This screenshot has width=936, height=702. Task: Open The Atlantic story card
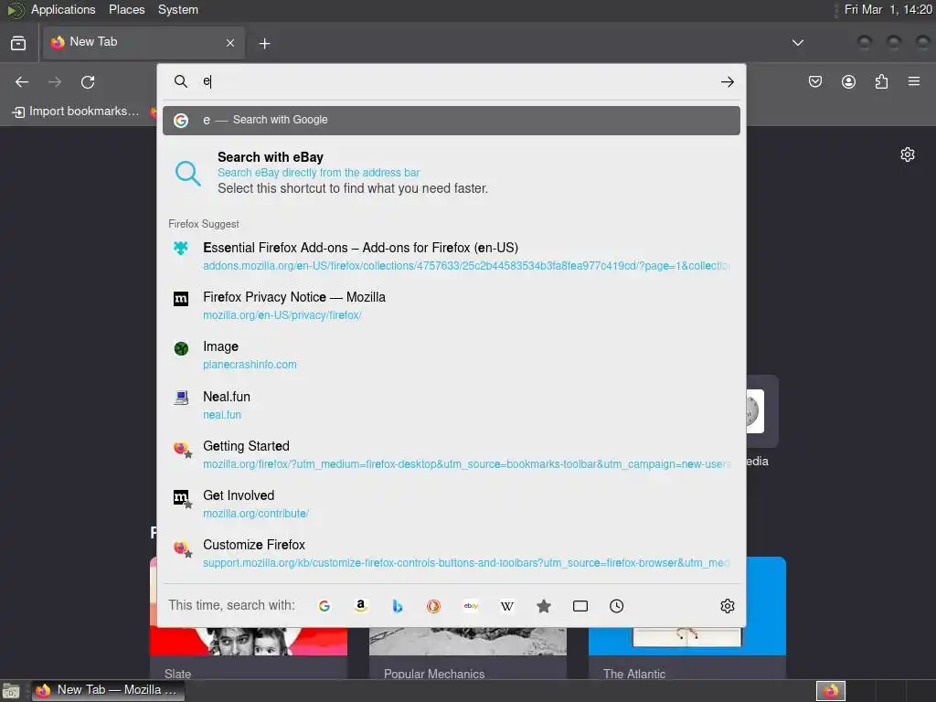coord(687,653)
